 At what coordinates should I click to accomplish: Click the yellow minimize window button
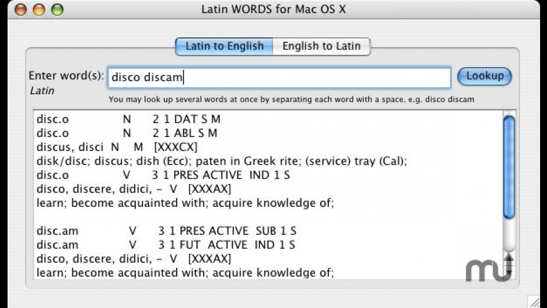tap(39, 9)
